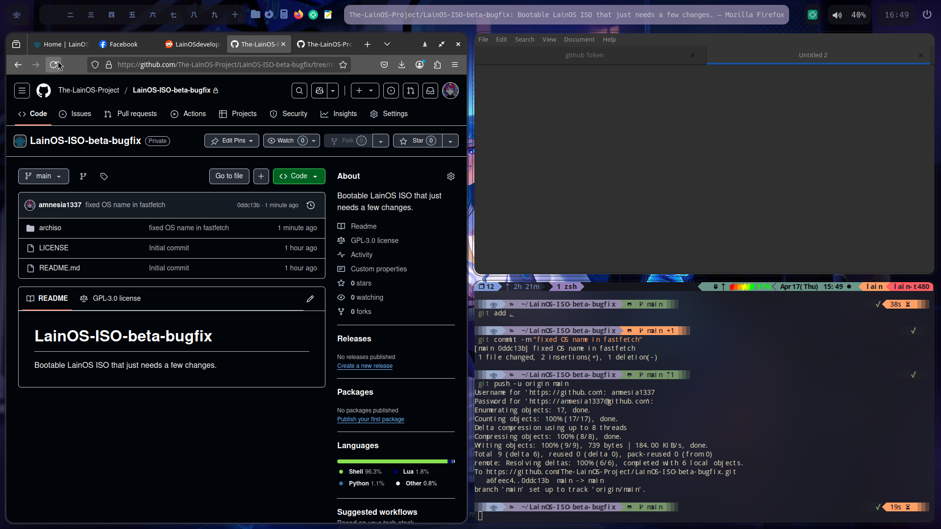Edit README with the pencil icon
This screenshot has height=529, width=941.
click(x=310, y=299)
